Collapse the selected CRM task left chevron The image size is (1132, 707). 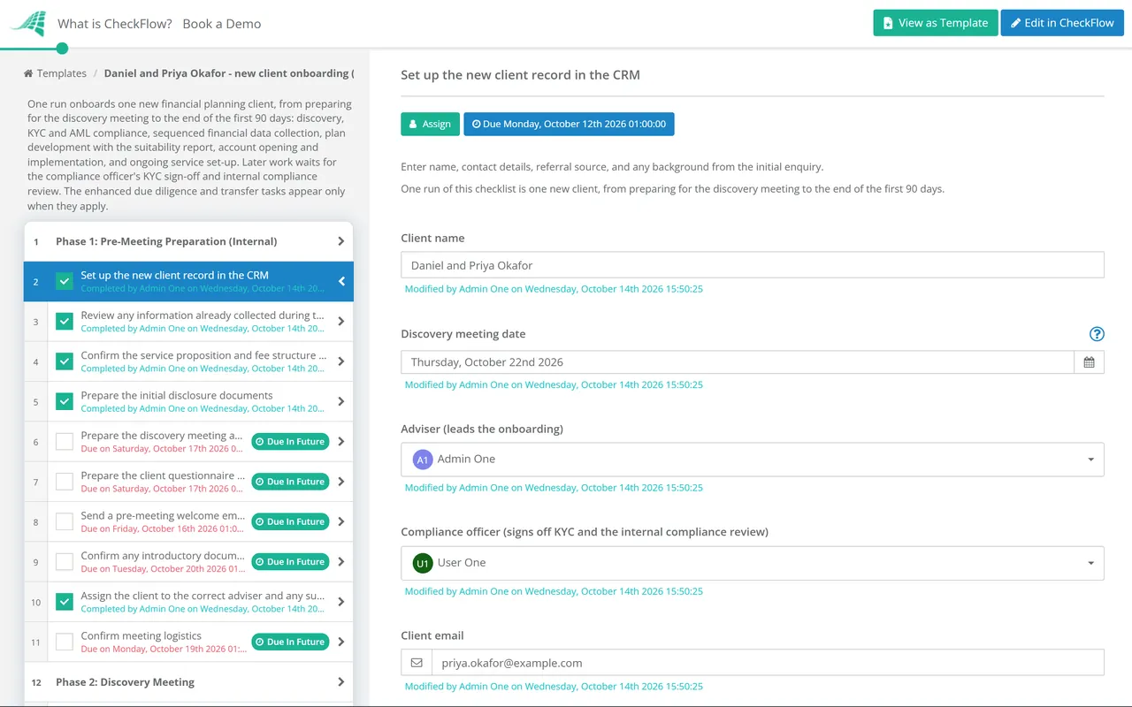[x=341, y=282]
